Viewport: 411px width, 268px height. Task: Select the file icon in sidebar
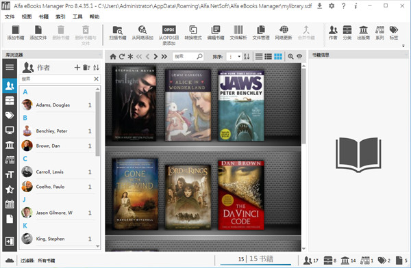click(x=10, y=219)
